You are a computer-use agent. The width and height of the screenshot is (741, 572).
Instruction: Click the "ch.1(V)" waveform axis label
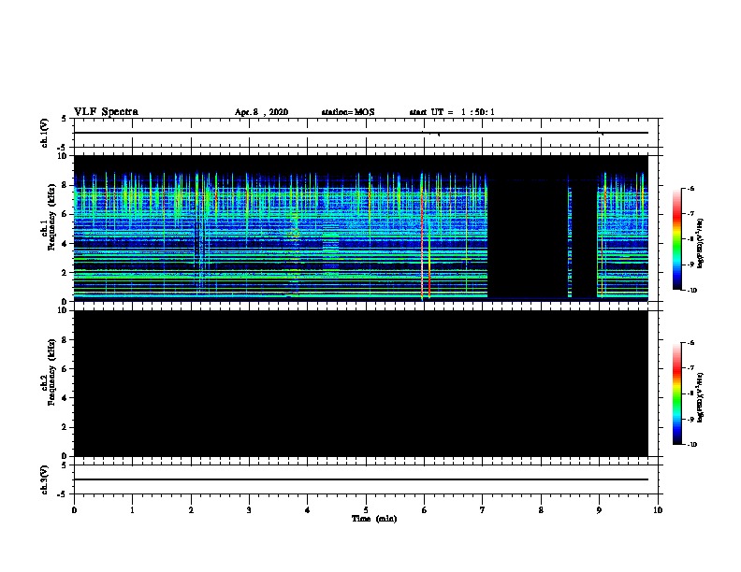tap(44, 133)
